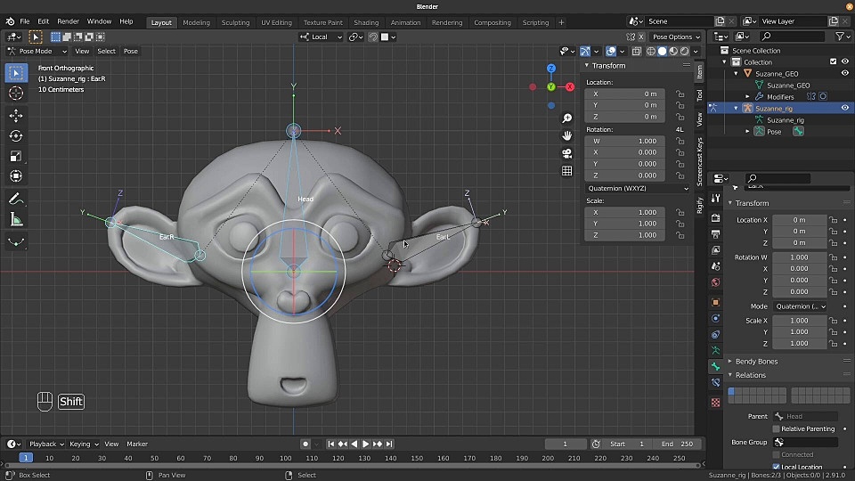Open the Quaternion (WXYZ) rotation mode dropdown
Viewport: 855px width, 481px height.
(x=638, y=188)
